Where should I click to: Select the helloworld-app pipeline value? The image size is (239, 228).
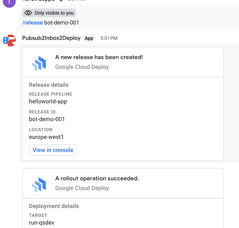pos(48,101)
